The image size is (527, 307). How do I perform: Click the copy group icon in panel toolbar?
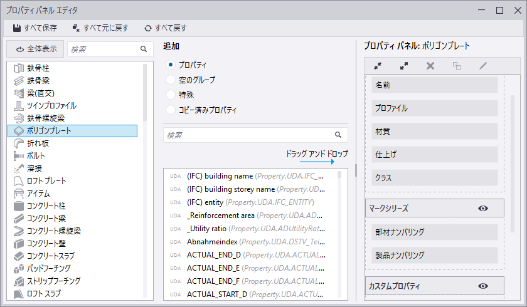pos(457,65)
